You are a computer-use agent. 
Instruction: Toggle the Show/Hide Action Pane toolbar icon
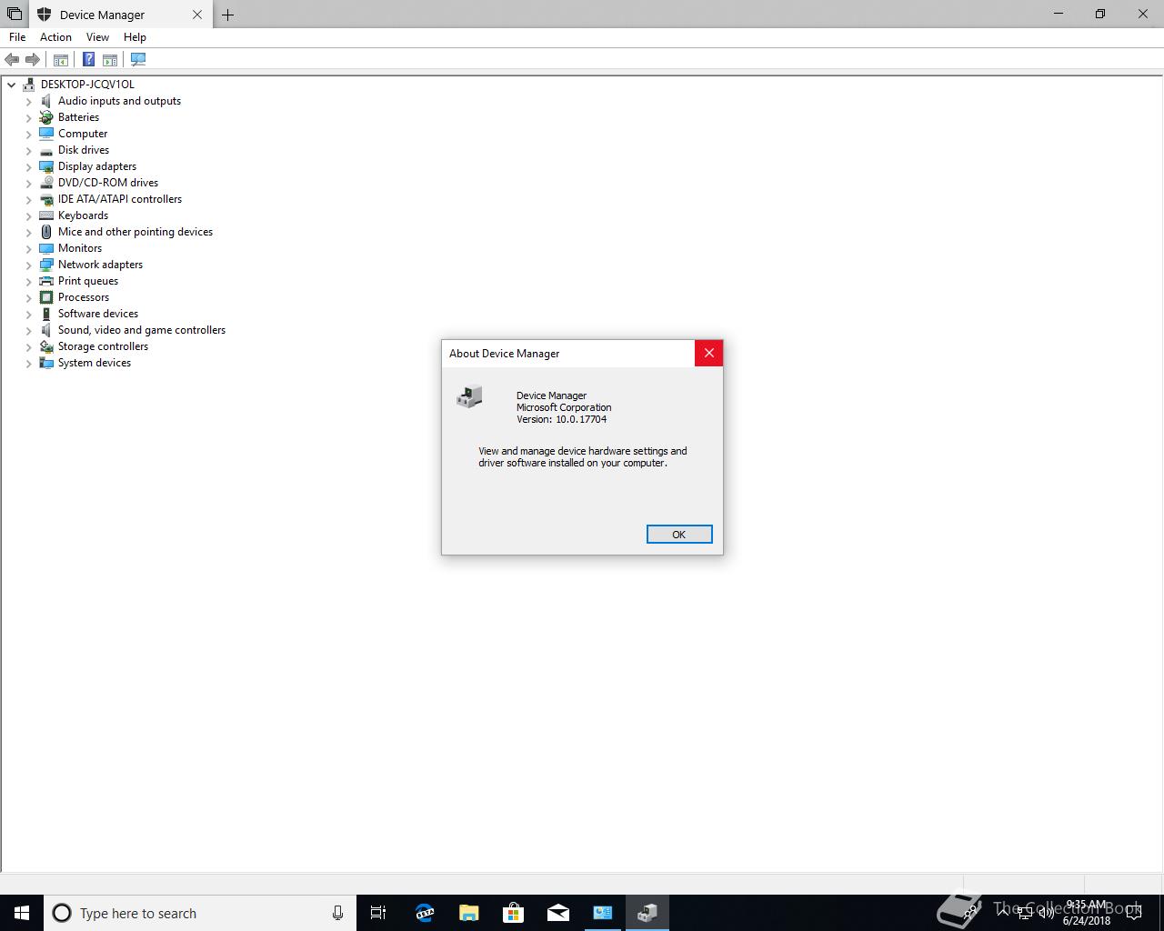pyautogui.click(x=110, y=59)
